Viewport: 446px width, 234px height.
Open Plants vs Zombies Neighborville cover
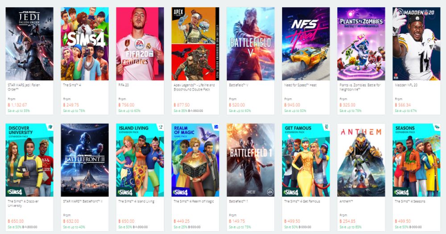coord(361,44)
